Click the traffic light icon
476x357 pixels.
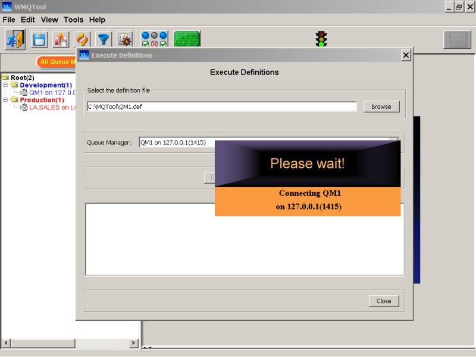[x=321, y=39]
